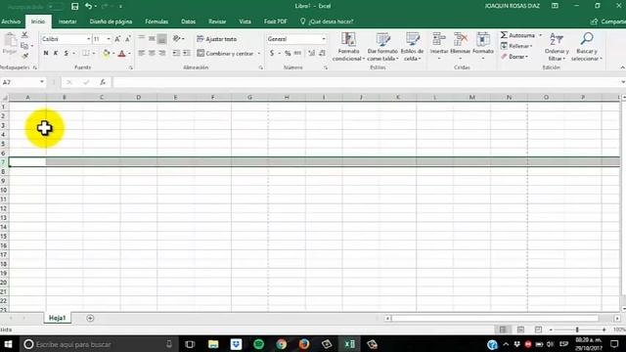Apply percent style
Viewport: 626px width, 352px height.
[288, 53]
